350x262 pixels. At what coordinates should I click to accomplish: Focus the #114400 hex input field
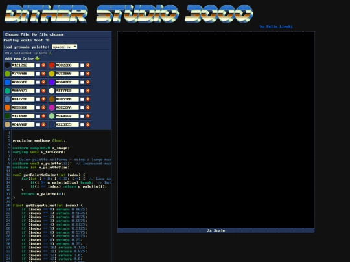click(23, 116)
